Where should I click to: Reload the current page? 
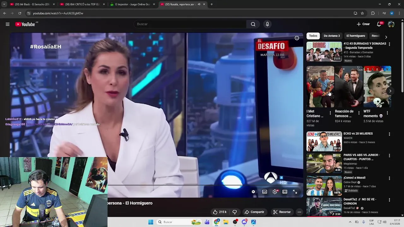(20, 13)
